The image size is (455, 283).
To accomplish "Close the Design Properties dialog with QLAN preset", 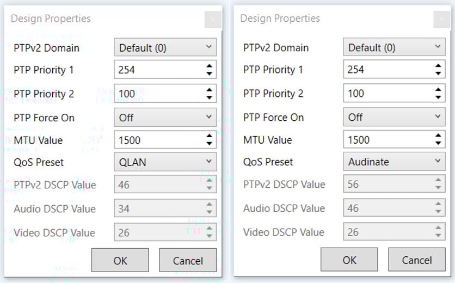I will point(213,20).
